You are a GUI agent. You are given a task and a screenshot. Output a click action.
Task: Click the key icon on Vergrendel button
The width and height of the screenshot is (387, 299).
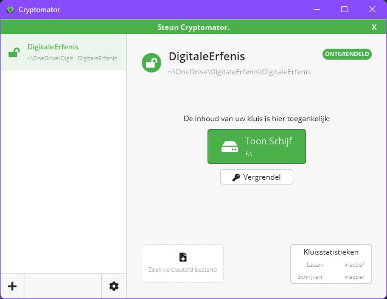point(236,177)
